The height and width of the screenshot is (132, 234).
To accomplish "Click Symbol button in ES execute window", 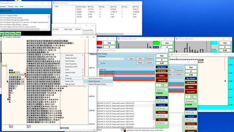I will [x=150, y=63].
